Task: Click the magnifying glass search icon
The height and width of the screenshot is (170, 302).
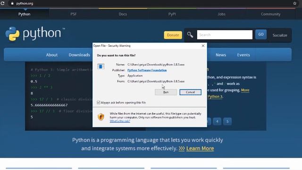Action: coord(190,34)
